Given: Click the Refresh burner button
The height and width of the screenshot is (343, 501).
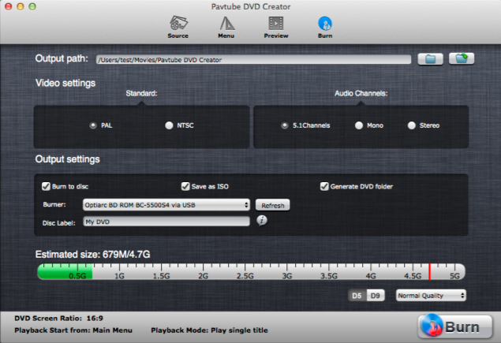Looking at the screenshot, I should pos(272,205).
